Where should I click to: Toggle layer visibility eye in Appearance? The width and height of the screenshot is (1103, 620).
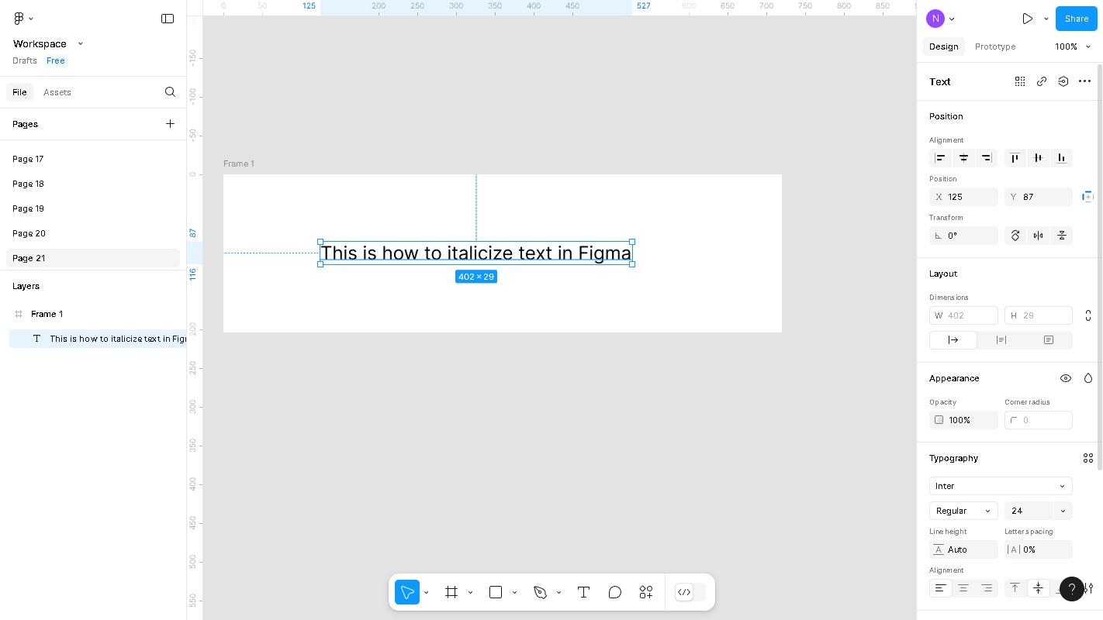pyautogui.click(x=1066, y=378)
